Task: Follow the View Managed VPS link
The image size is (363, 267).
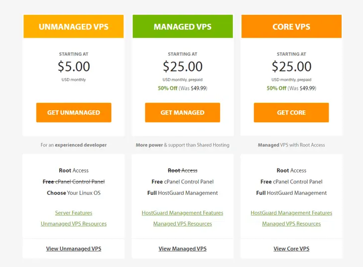Action: point(182,249)
